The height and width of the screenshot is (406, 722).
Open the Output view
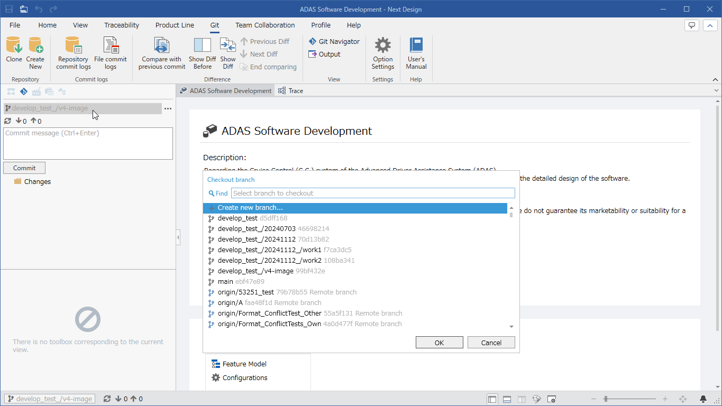click(x=325, y=54)
